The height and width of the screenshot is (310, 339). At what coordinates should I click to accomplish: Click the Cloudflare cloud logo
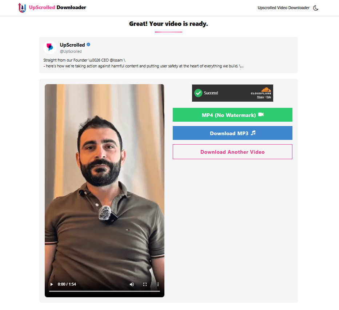click(266, 90)
